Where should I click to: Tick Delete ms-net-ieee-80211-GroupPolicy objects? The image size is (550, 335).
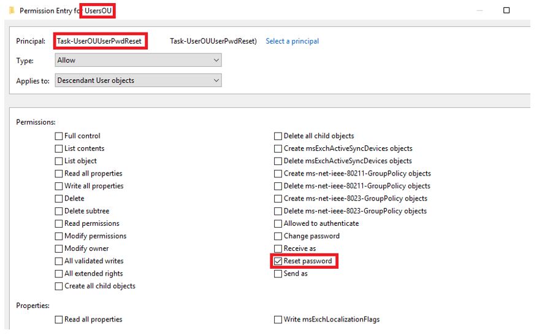278,186
